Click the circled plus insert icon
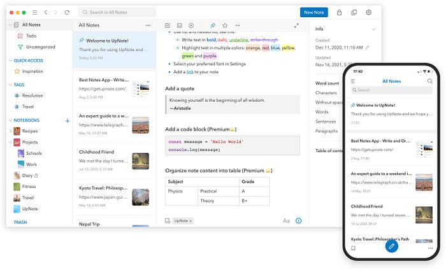 point(191,25)
